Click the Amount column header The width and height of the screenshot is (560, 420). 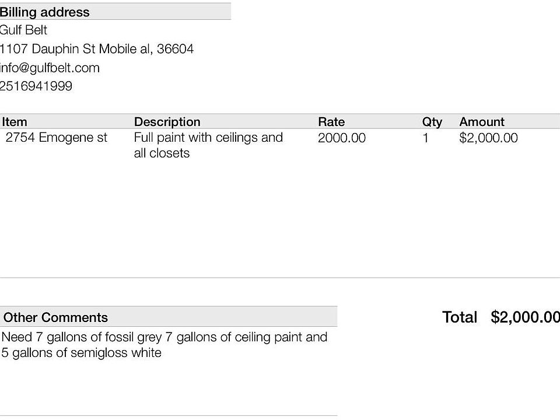tap(482, 122)
